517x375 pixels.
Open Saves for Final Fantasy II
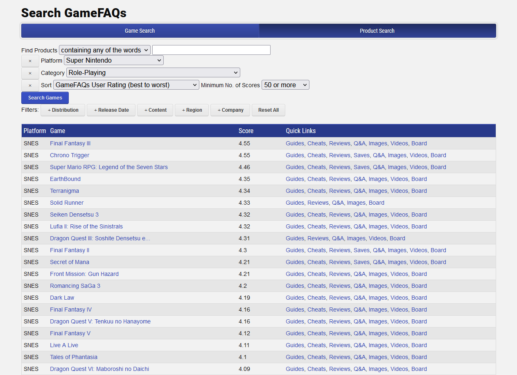(x=361, y=250)
